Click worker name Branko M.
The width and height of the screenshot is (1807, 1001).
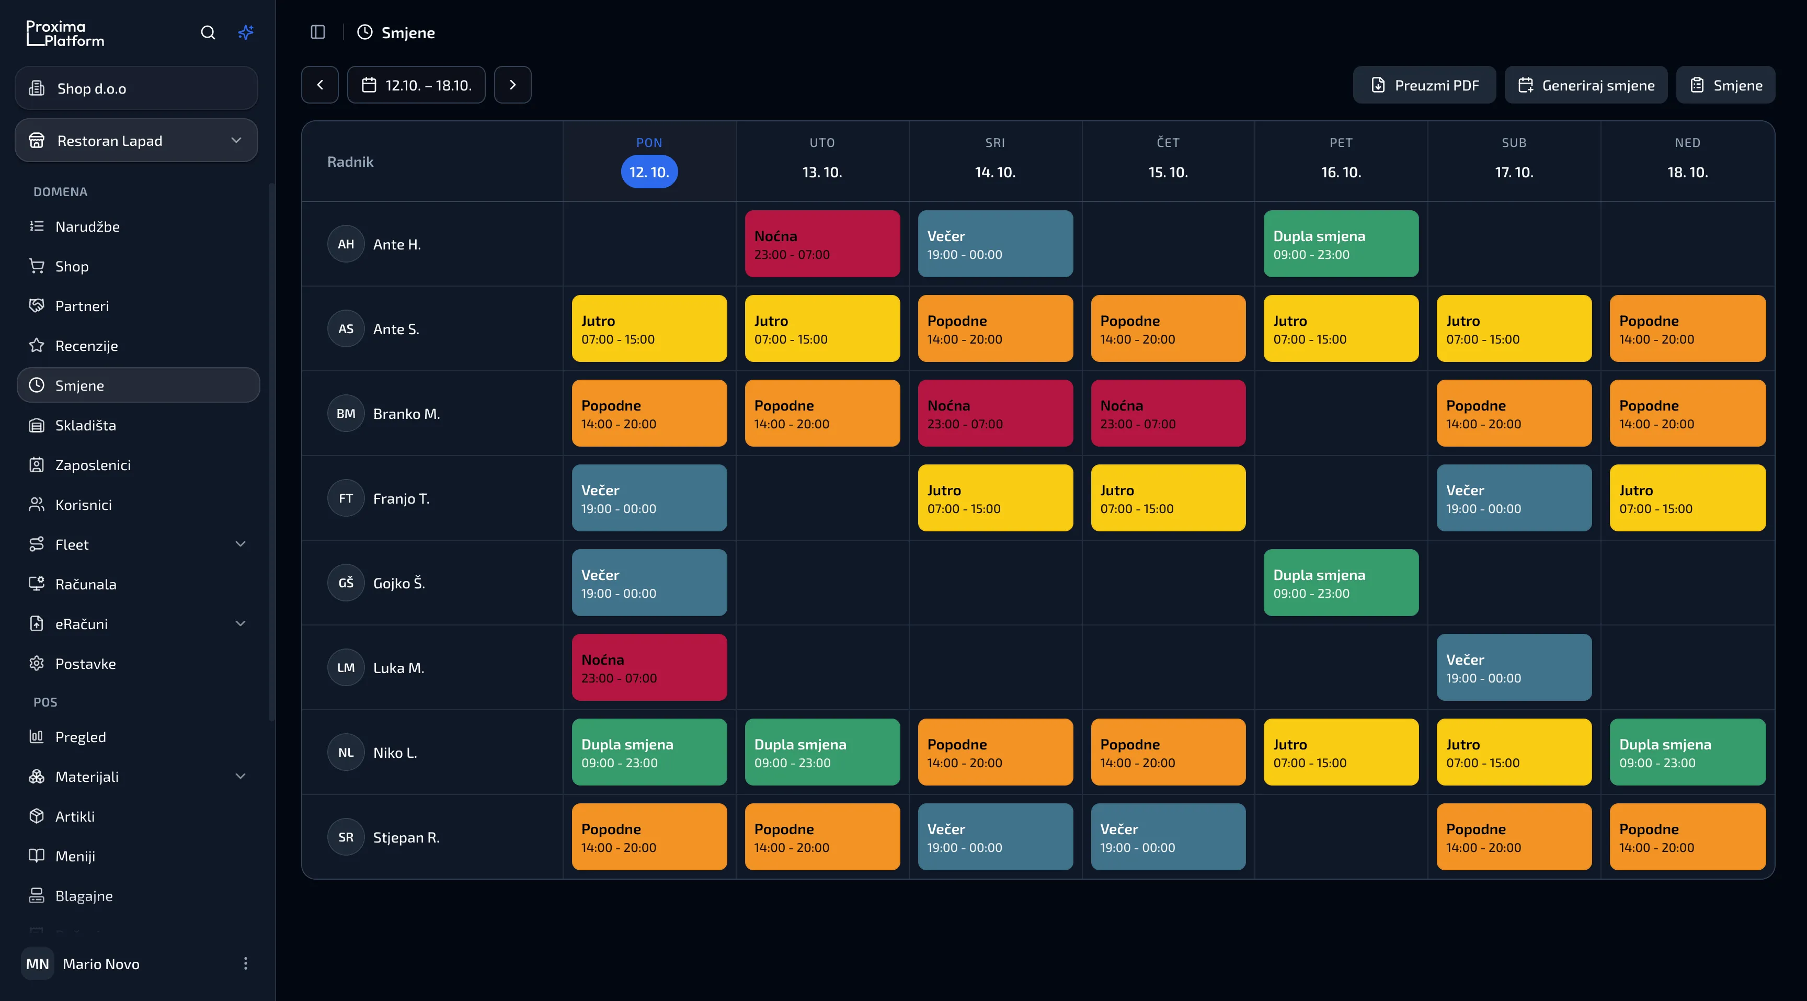(407, 414)
